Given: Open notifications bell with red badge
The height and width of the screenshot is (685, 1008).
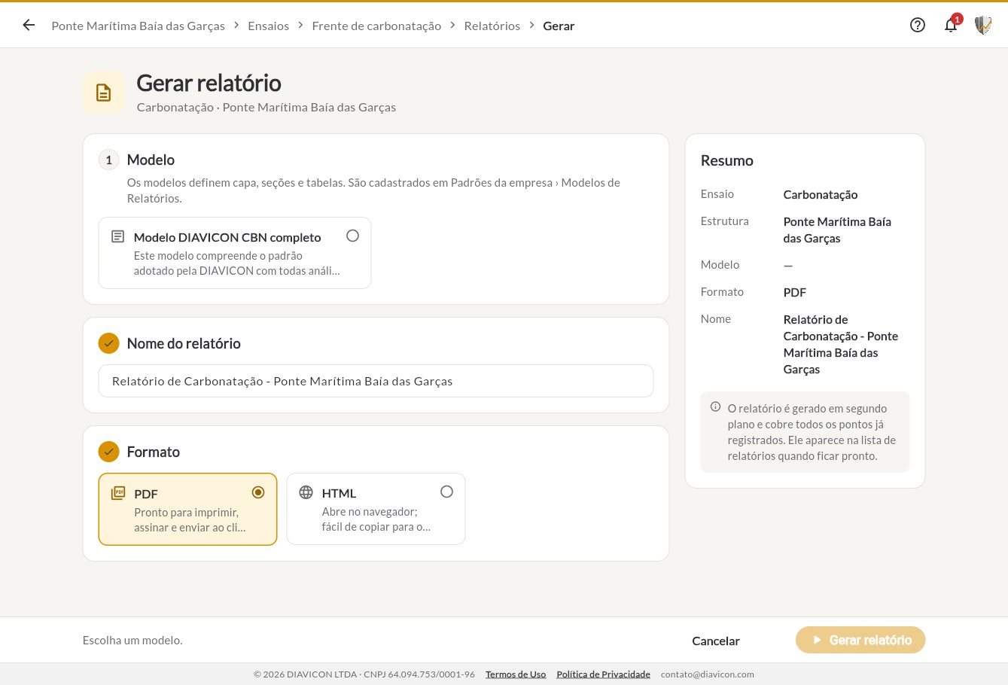Looking at the screenshot, I should coord(951,25).
